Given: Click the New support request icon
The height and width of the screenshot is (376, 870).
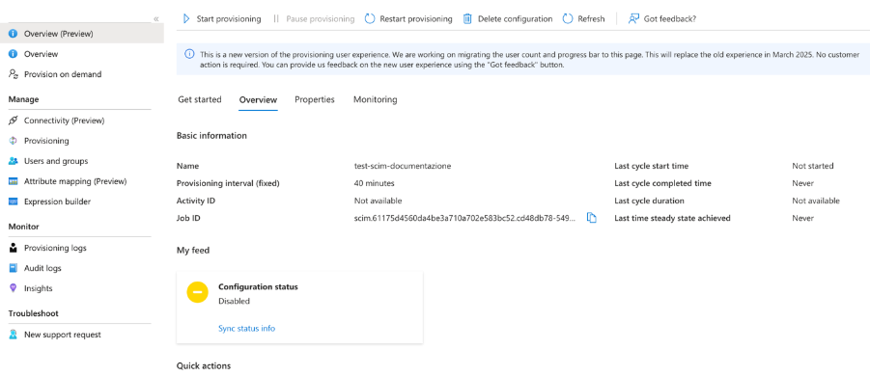Looking at the screenshot, I should (14, 335).
